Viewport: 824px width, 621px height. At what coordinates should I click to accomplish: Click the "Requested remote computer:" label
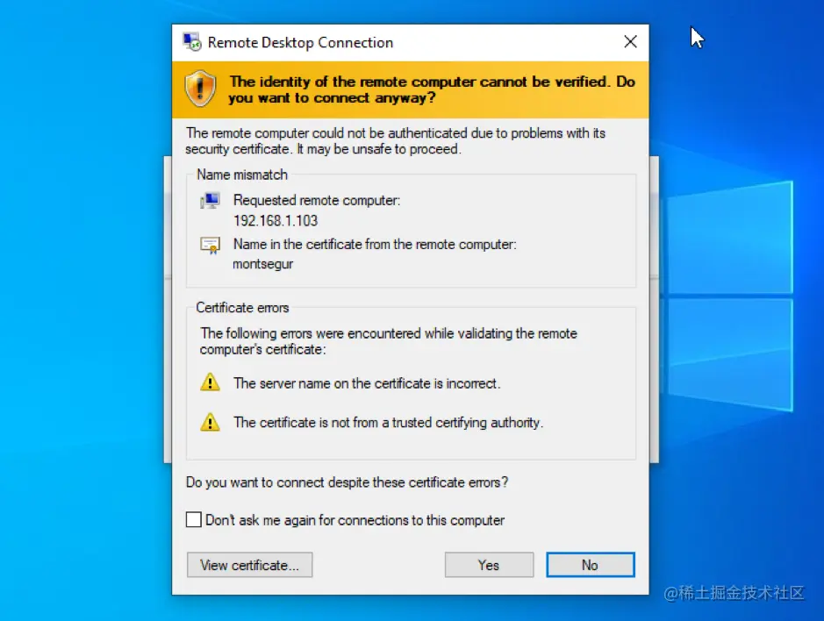coord(317,200)
